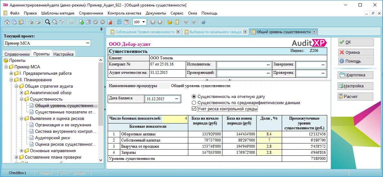Click the delete document red X icon
The width and height of the screenshot is (383, 177).
[110, 22]
